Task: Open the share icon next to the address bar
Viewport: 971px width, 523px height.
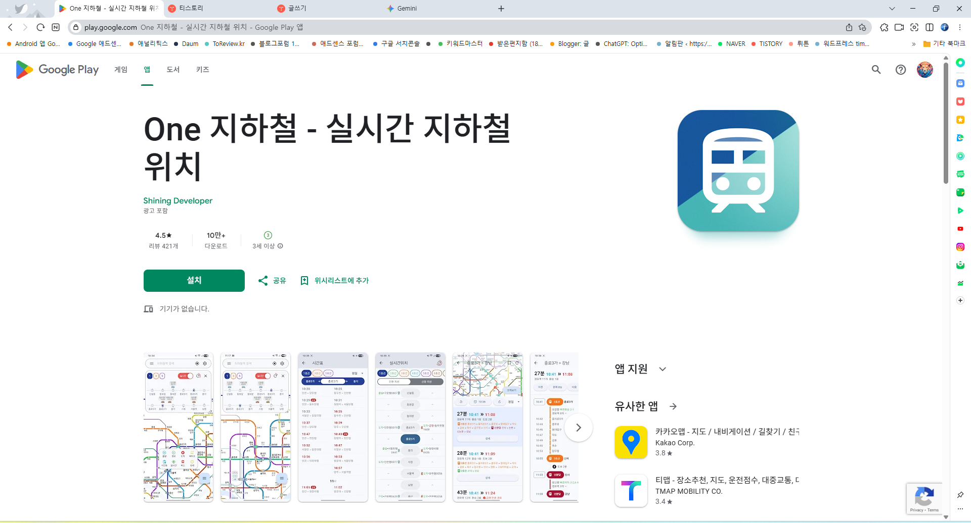Action: 850,27
